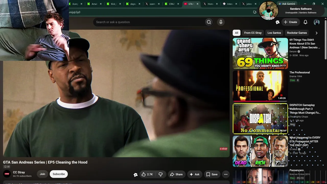
Task: Open the DISPATCH gameplay walkthrough thumbnail
Action: tap(260, 119)
